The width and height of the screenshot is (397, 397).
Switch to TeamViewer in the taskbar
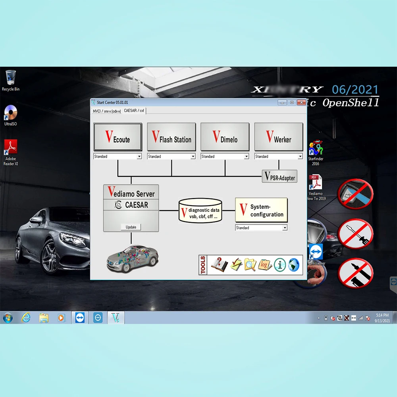[x=80, y=318]
